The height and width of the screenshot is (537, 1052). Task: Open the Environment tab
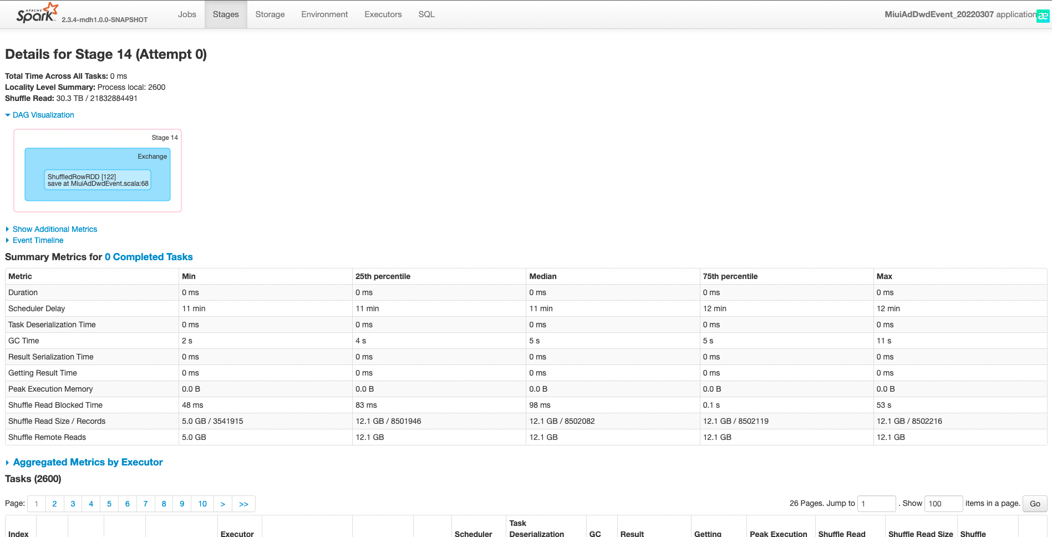[x=324, y=14]
